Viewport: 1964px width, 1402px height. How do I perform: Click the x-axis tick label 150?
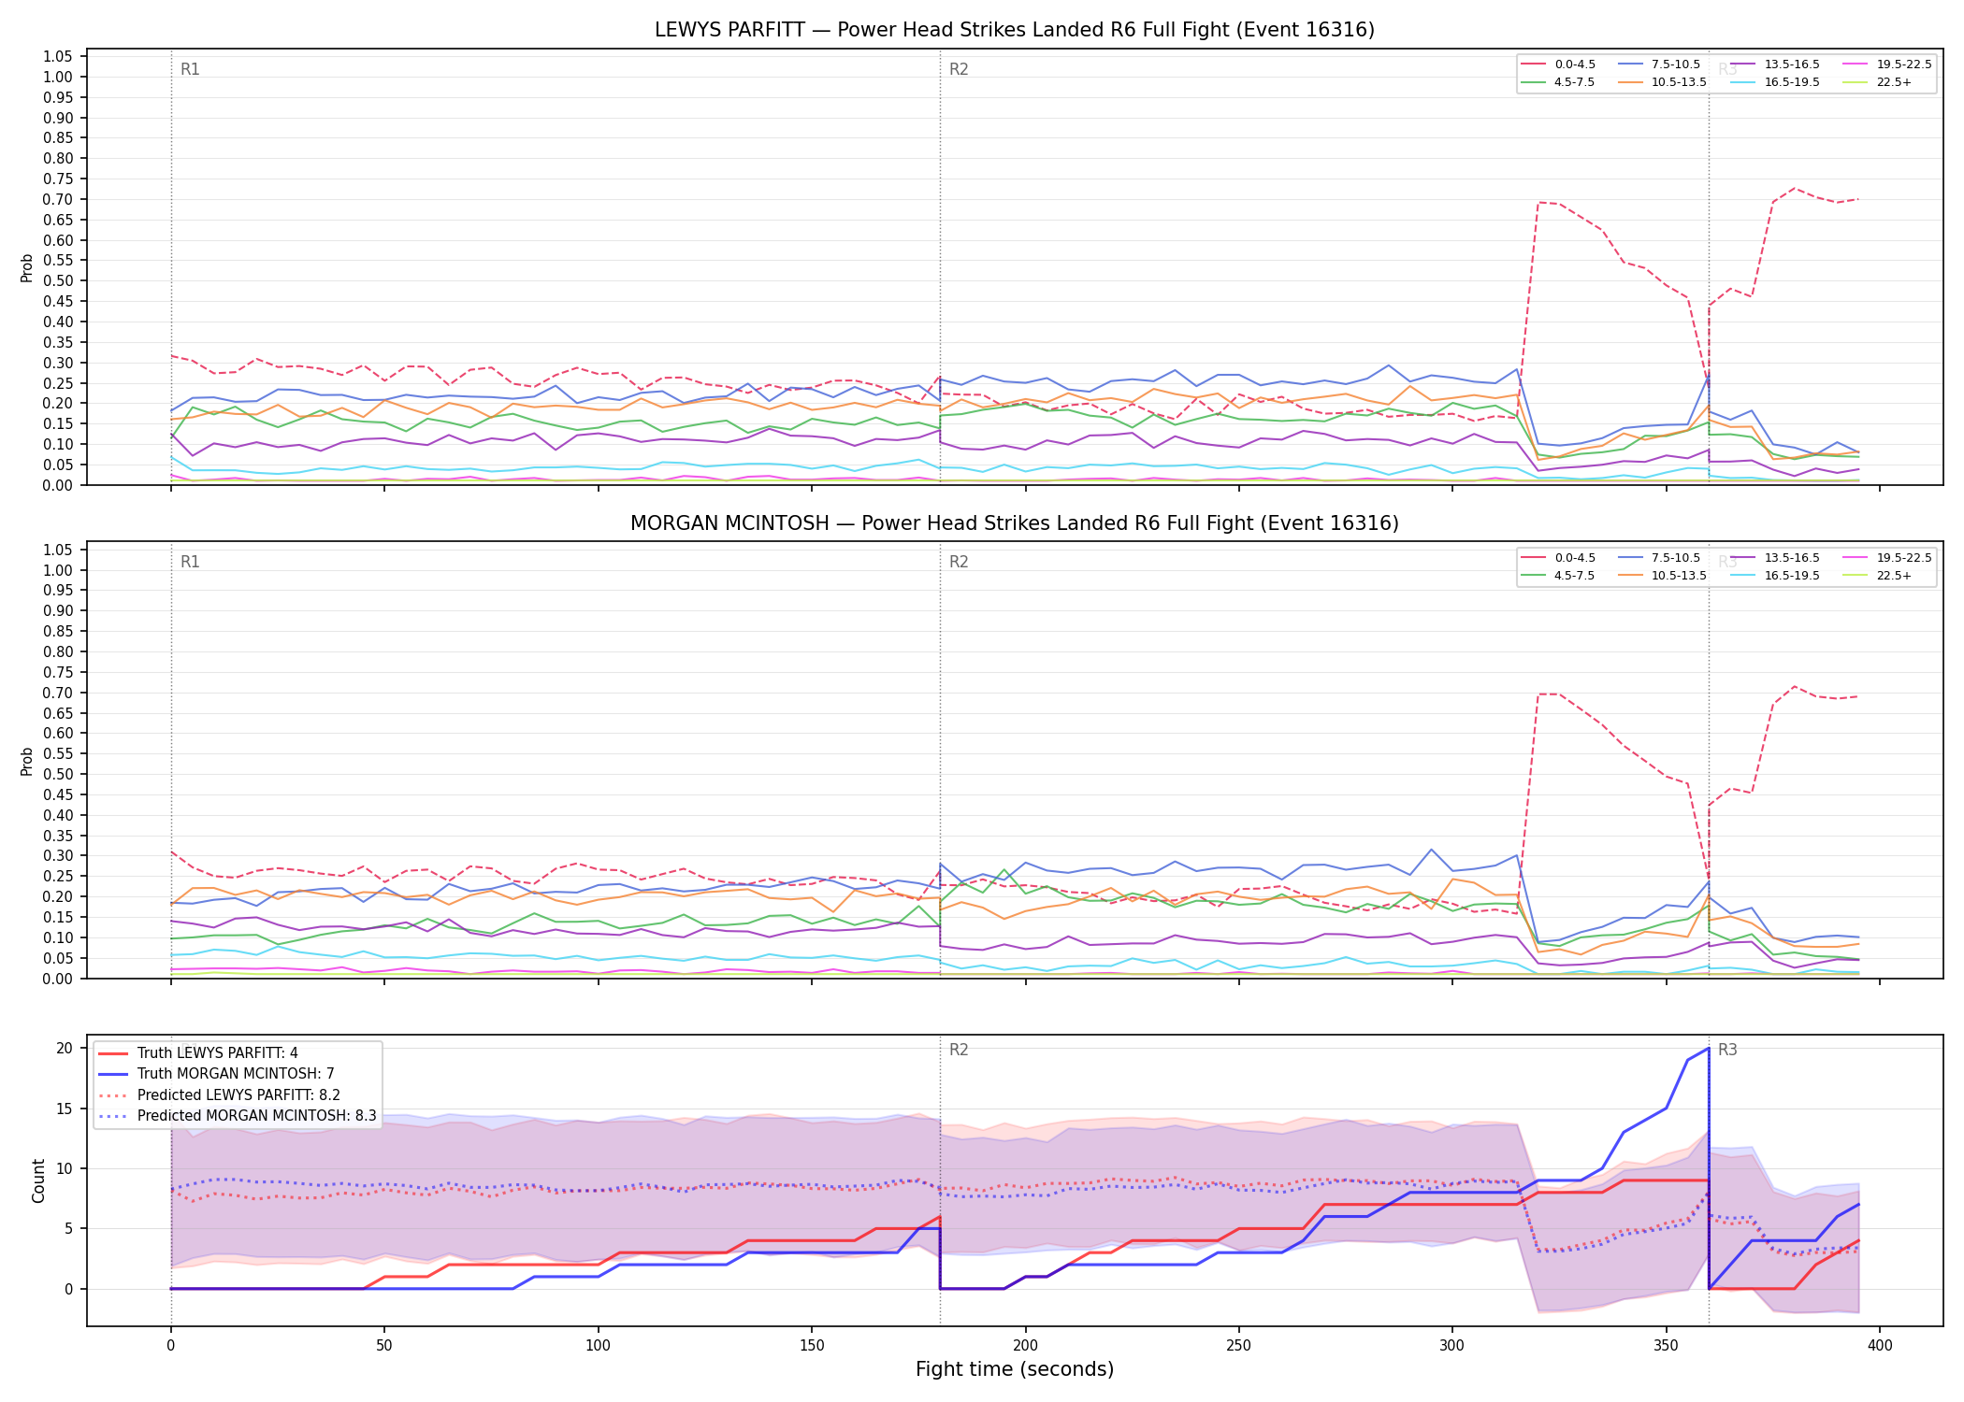click(x=812, y=1346)
